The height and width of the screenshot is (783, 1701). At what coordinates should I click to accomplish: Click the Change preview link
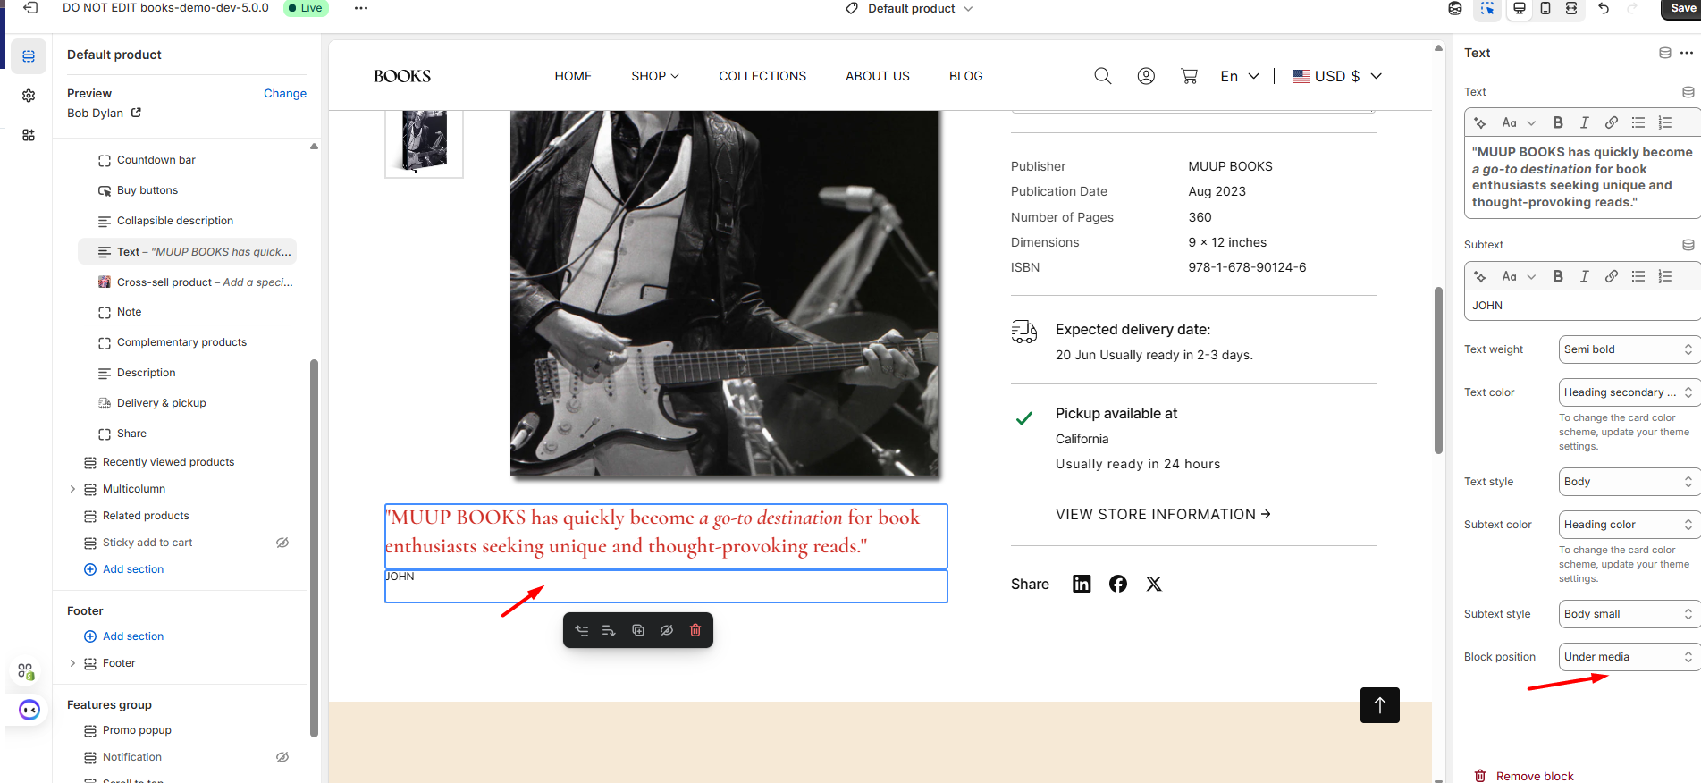pos(285,93)
